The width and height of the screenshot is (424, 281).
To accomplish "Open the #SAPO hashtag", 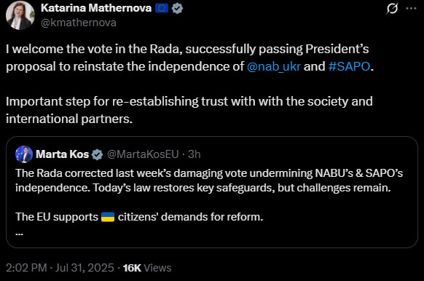I will click(x=349, y=66).
